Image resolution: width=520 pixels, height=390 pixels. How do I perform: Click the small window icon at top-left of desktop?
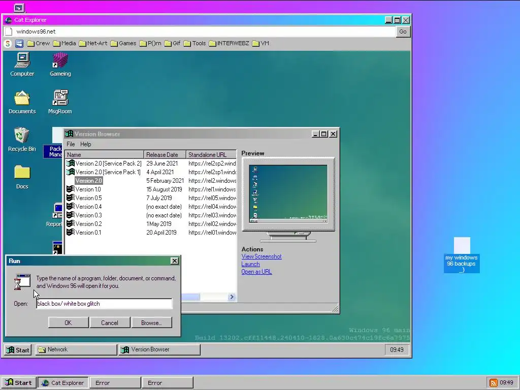(19, 8)
